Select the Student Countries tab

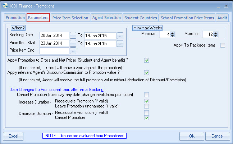click(x=141, y=18)
